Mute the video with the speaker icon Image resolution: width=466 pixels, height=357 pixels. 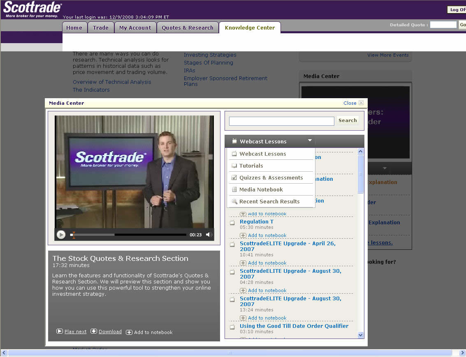coord(209,235)
